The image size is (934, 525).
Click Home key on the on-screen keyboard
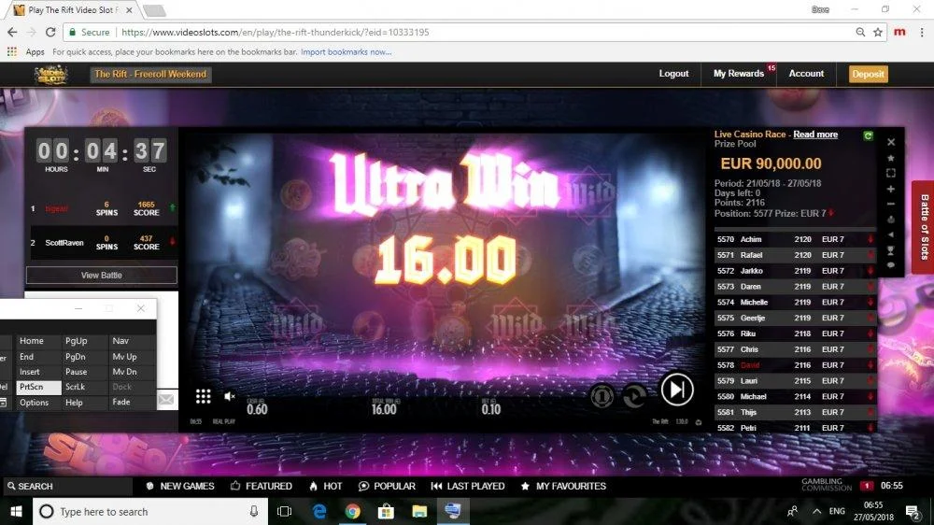coord(38,341)
